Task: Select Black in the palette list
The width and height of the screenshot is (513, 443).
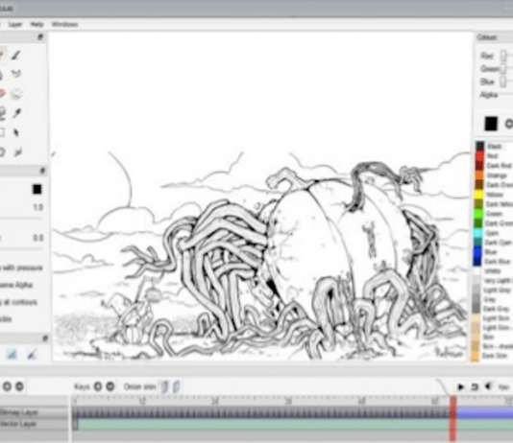Action: click(494, 147)
